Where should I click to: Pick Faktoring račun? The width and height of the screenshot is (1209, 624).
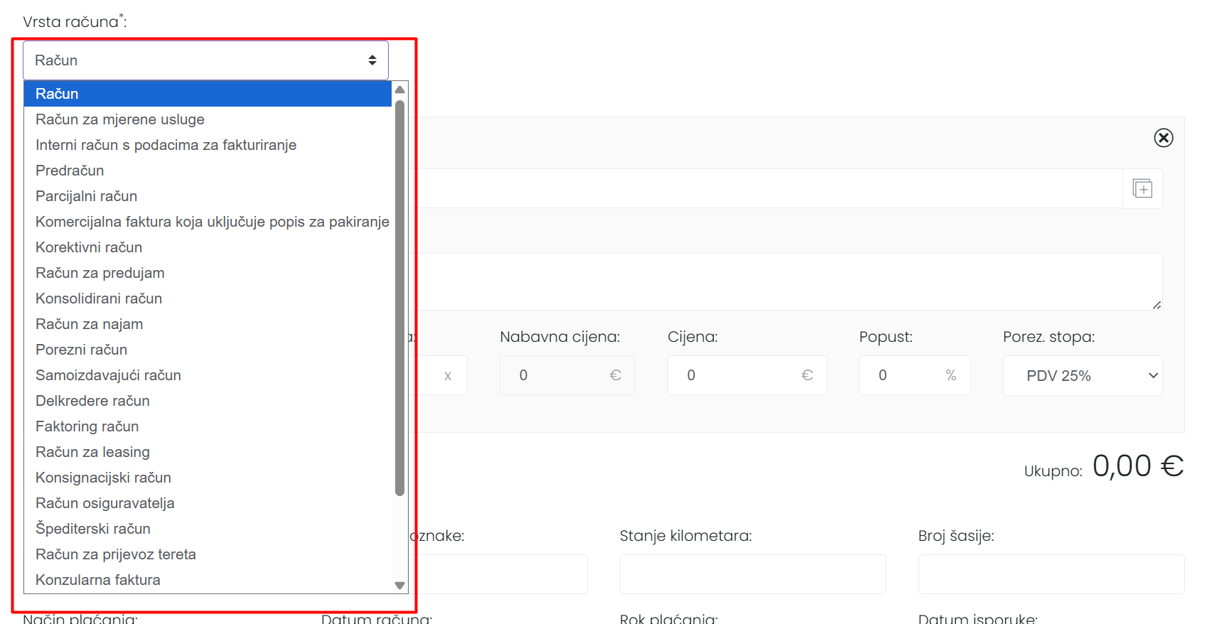point(208,426)
